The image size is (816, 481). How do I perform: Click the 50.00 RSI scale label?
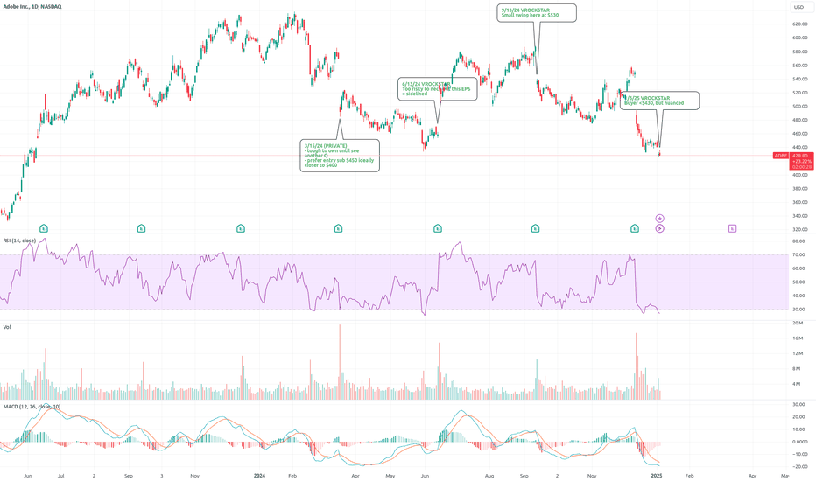click(x=798, y=282)
